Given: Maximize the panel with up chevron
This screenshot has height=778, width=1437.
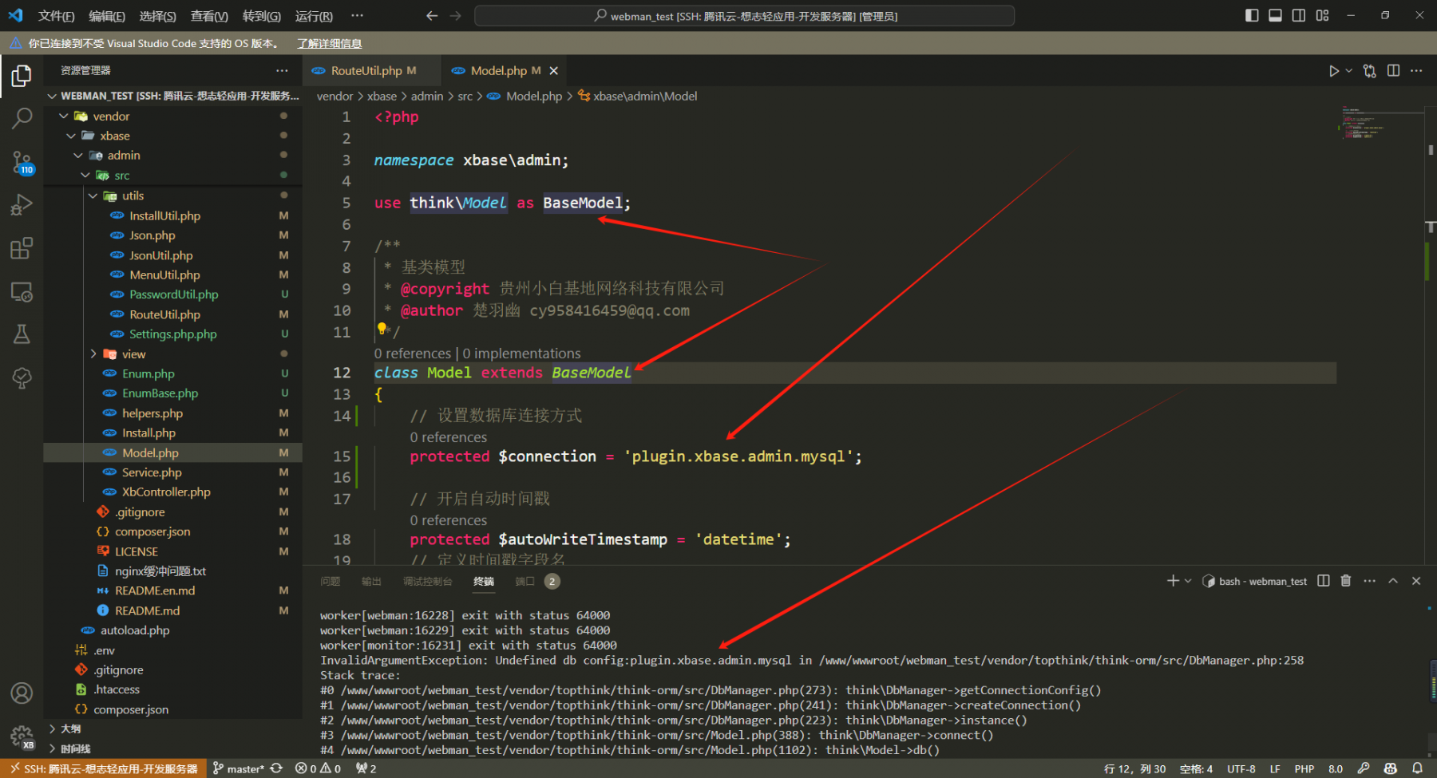Looking at the screenshot, I should (1393, 581).
